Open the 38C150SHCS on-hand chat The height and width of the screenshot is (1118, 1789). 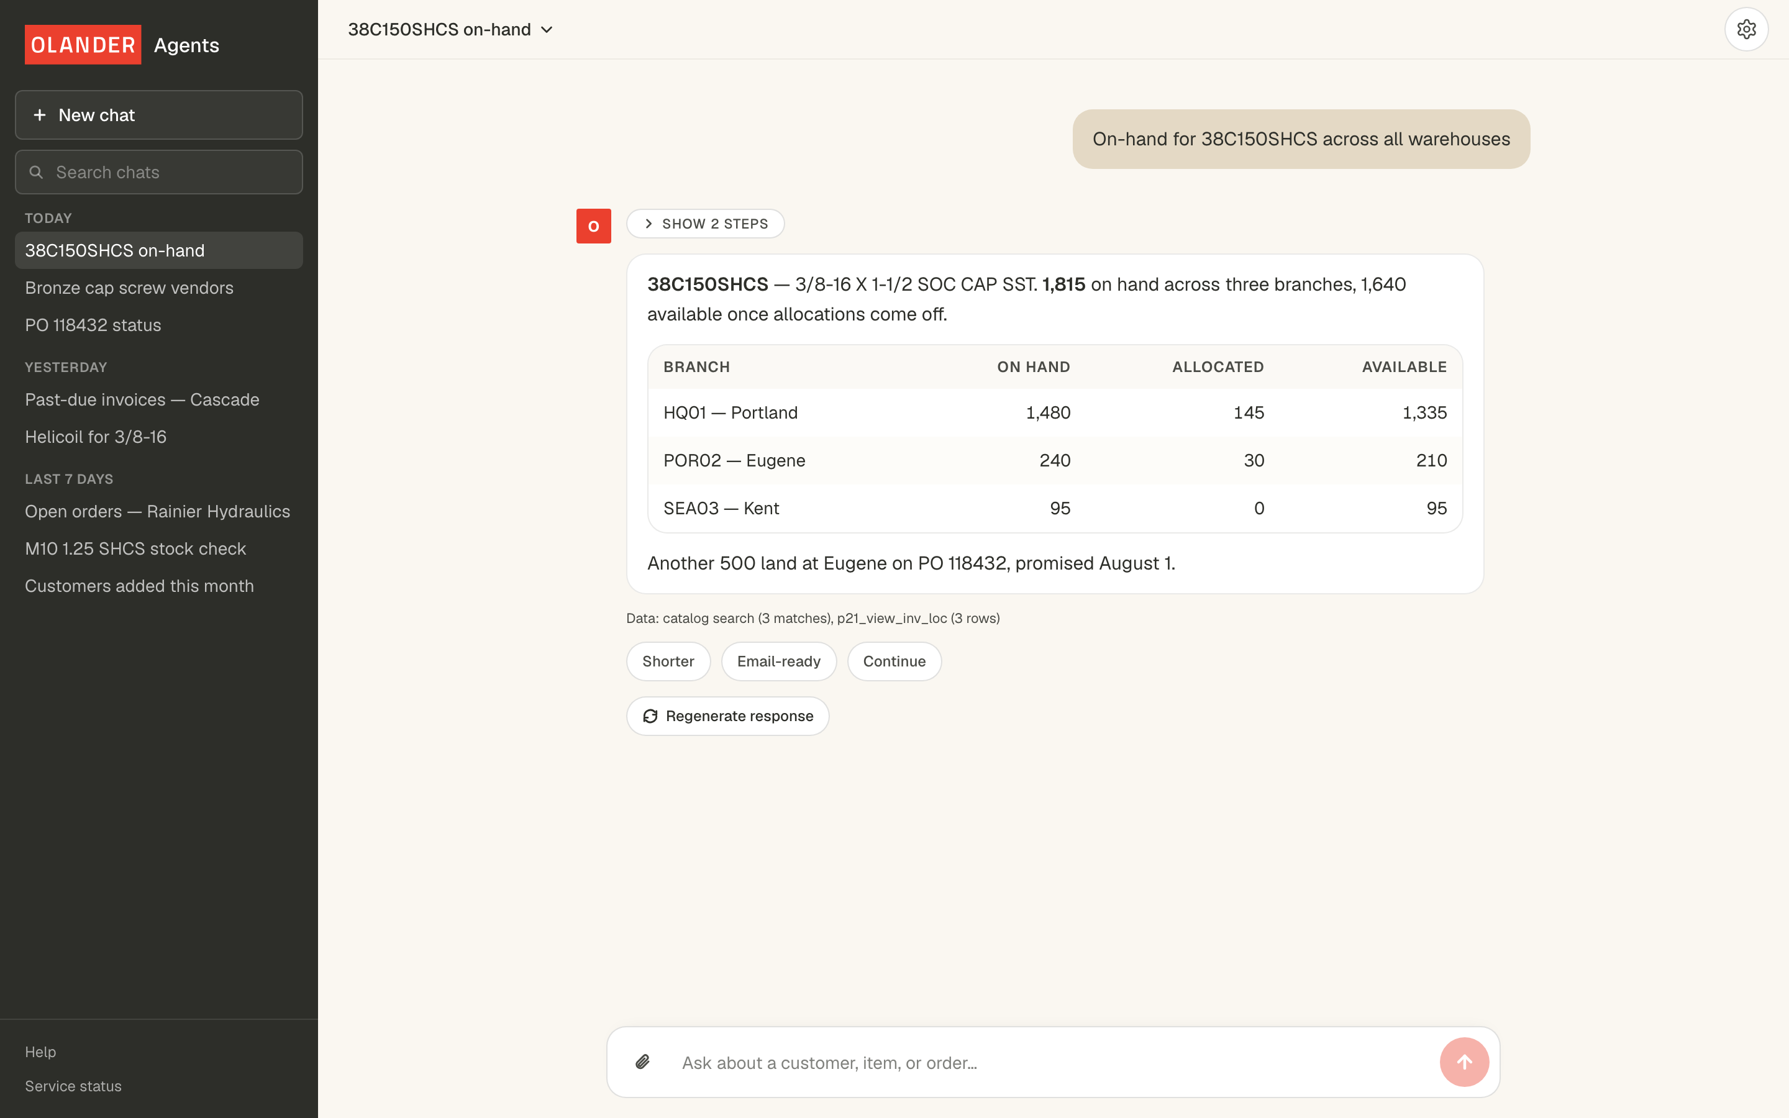tap(159, 251)
